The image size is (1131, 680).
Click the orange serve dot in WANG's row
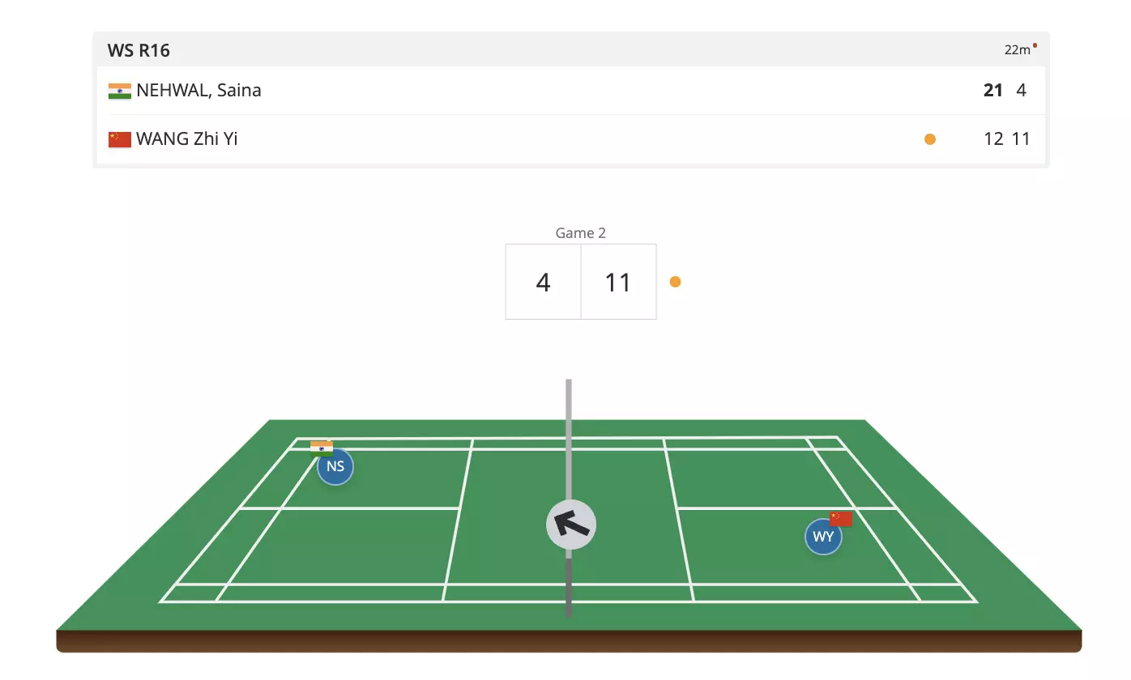(x=930, y=139)
